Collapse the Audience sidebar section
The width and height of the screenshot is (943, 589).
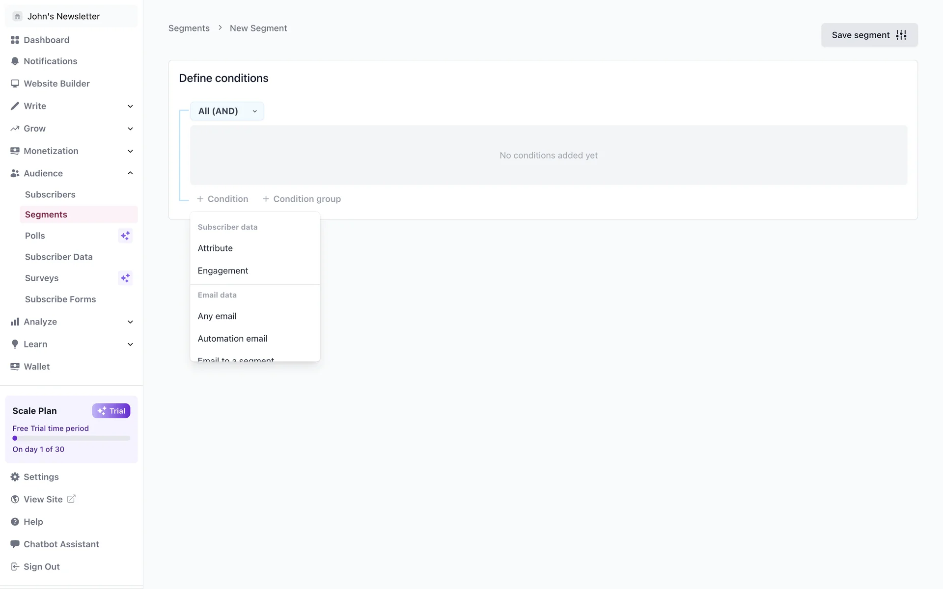pos(130,173)
